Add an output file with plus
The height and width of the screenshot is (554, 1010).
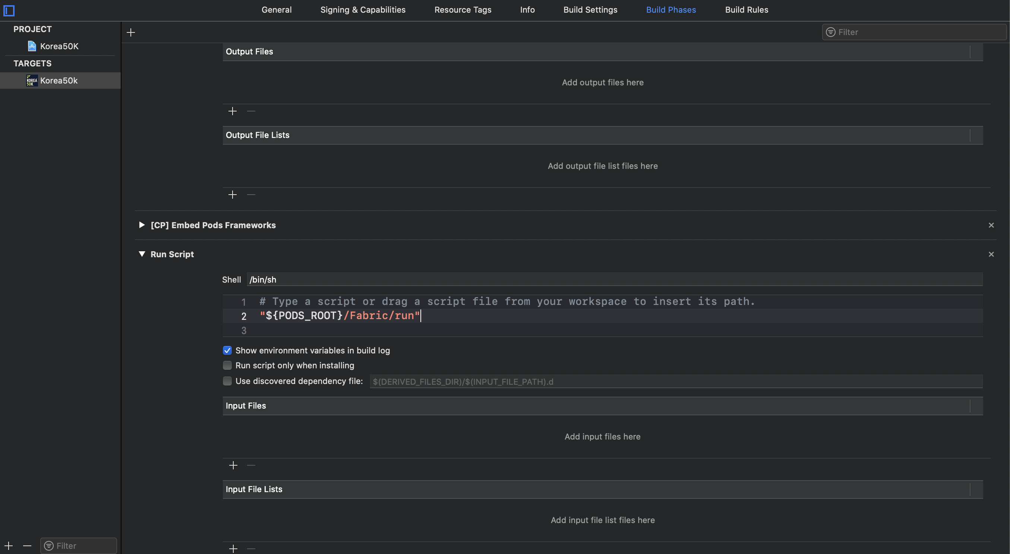click(x=233, y=111)
